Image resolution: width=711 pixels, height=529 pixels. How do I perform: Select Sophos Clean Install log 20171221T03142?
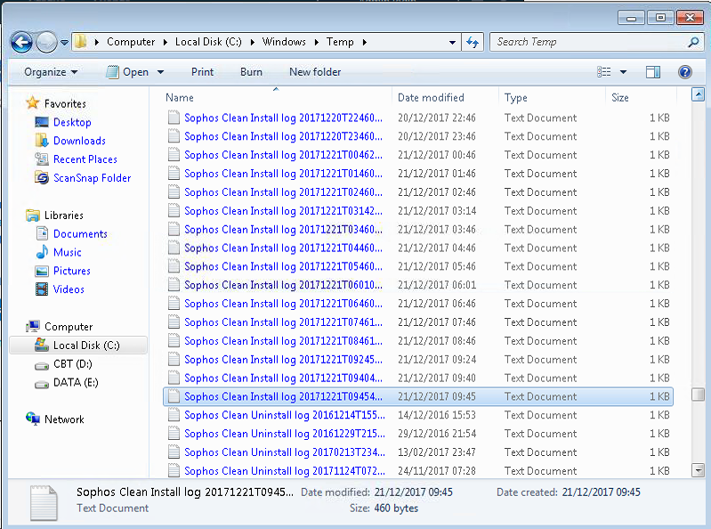coord(283,210)
